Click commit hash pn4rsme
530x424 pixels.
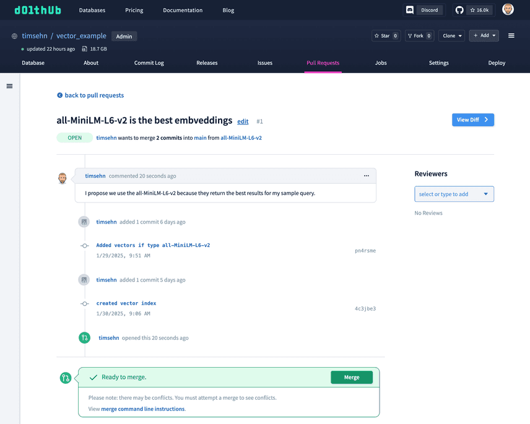[365, 251]
